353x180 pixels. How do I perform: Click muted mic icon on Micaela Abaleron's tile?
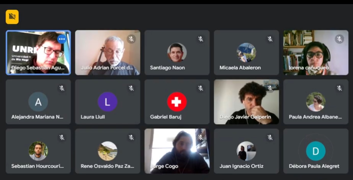click(x=270, y=39)
